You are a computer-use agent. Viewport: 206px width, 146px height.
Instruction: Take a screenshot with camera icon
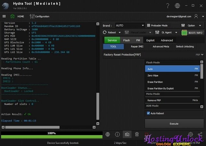click(x=127, y=134)
